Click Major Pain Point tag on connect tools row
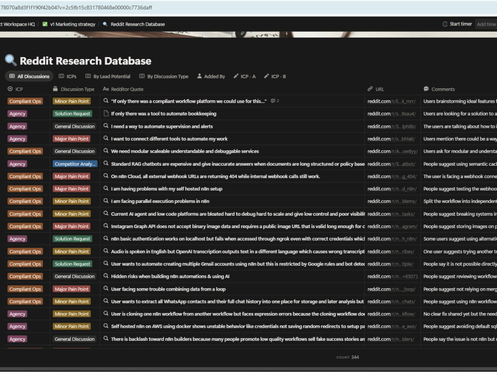Viewport: 497px width, 372px height. coord(72,138)
